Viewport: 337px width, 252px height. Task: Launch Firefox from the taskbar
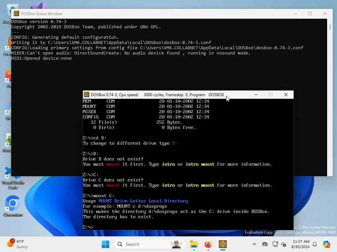pyautogui.click(x=208, y=244)
